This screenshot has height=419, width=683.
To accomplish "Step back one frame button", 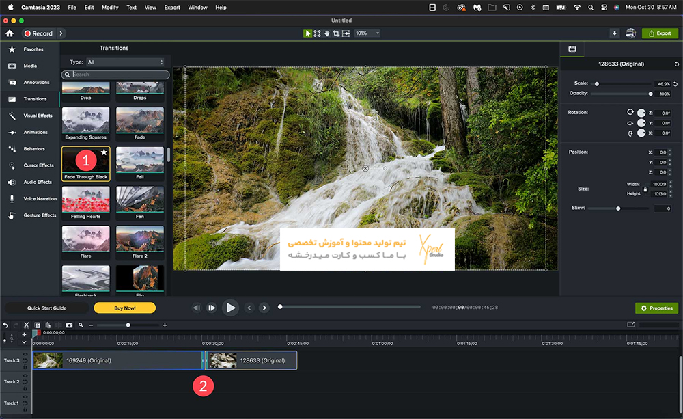I will click(x=197, y=308).
